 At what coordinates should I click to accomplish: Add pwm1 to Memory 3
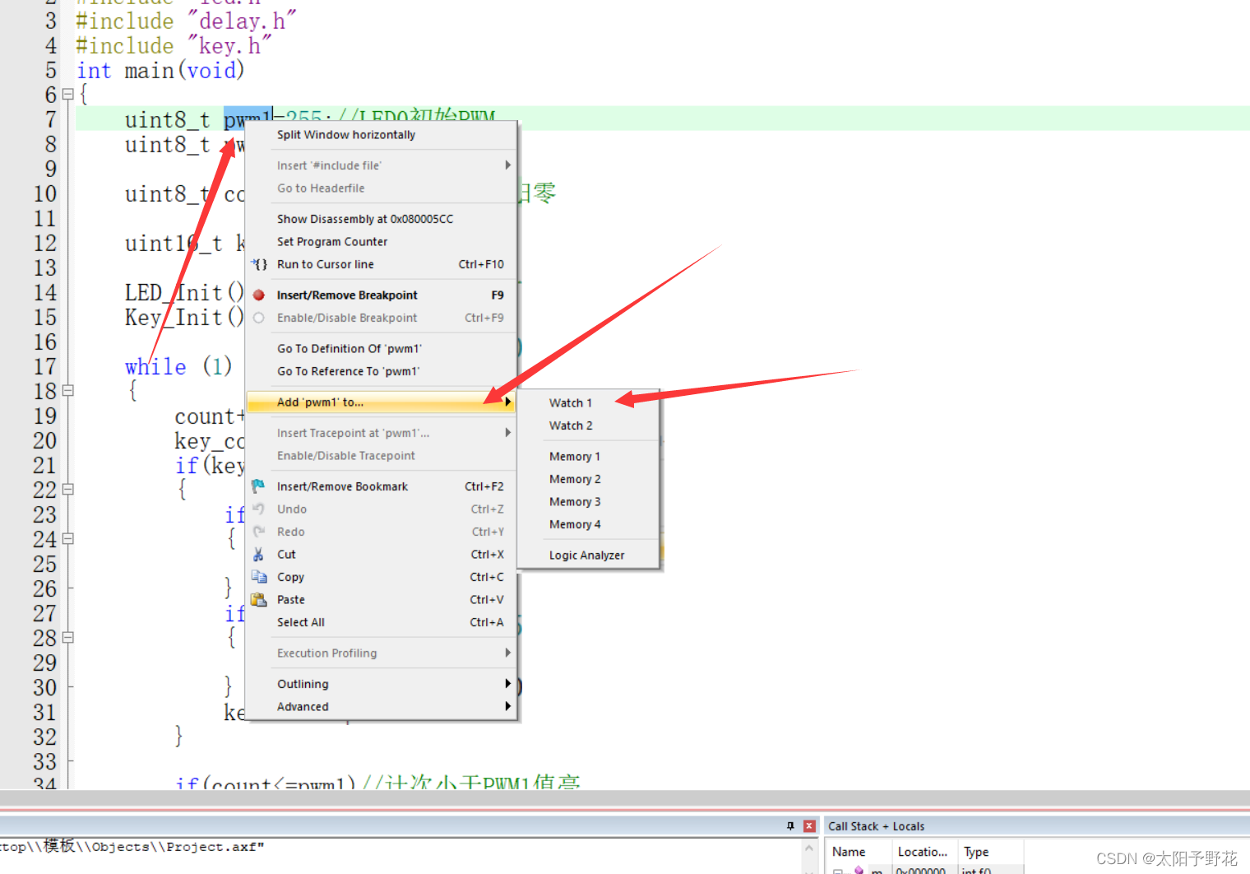click(588, 502)
